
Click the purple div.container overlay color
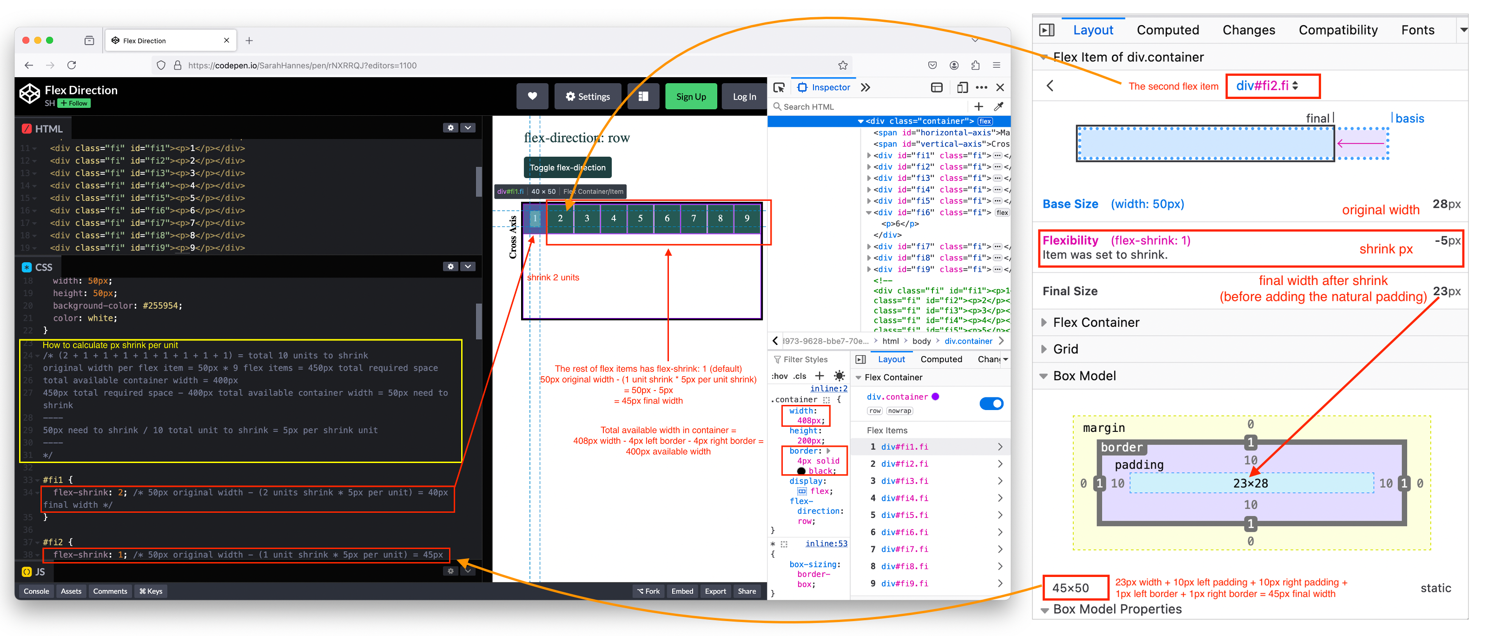pyautogui.click(x=935, y=397)
